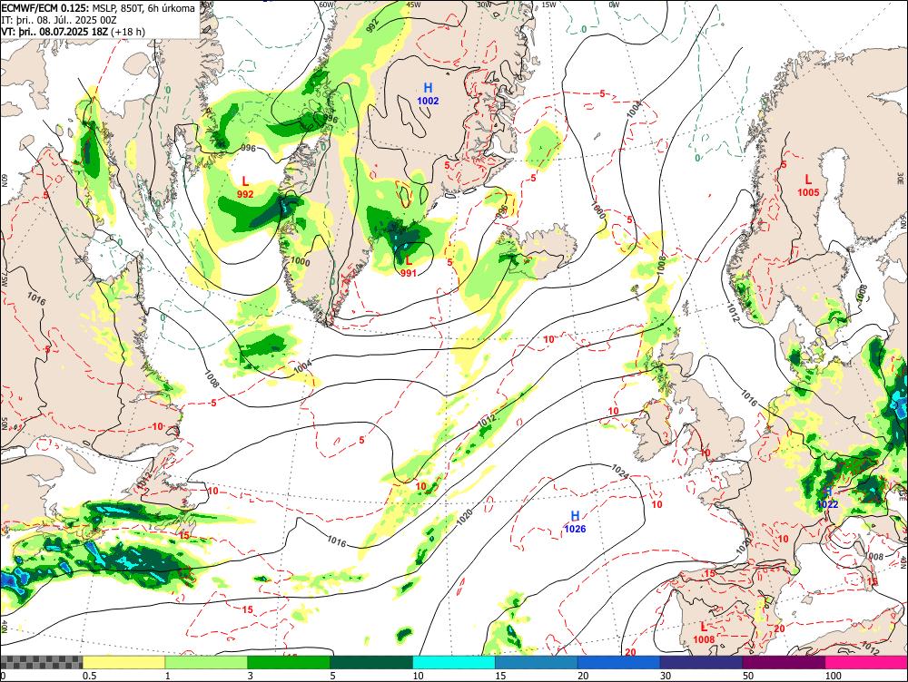Image resolution: width=908 pixels, height=682 pixels.
Task: Select the L 1005 low over Scandinavia
Action: click(808, 186)
